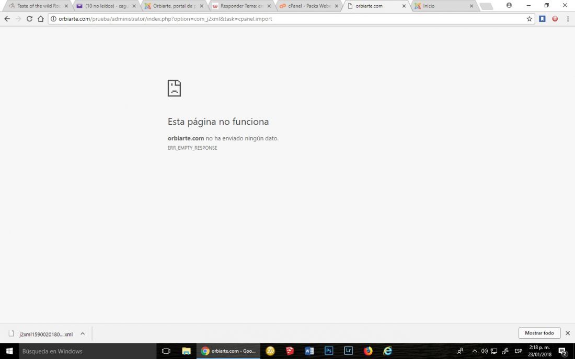The width and height of the screenshot is (575, 359).
Task: Open the yellow round app in taskbar
Action: 270,351
